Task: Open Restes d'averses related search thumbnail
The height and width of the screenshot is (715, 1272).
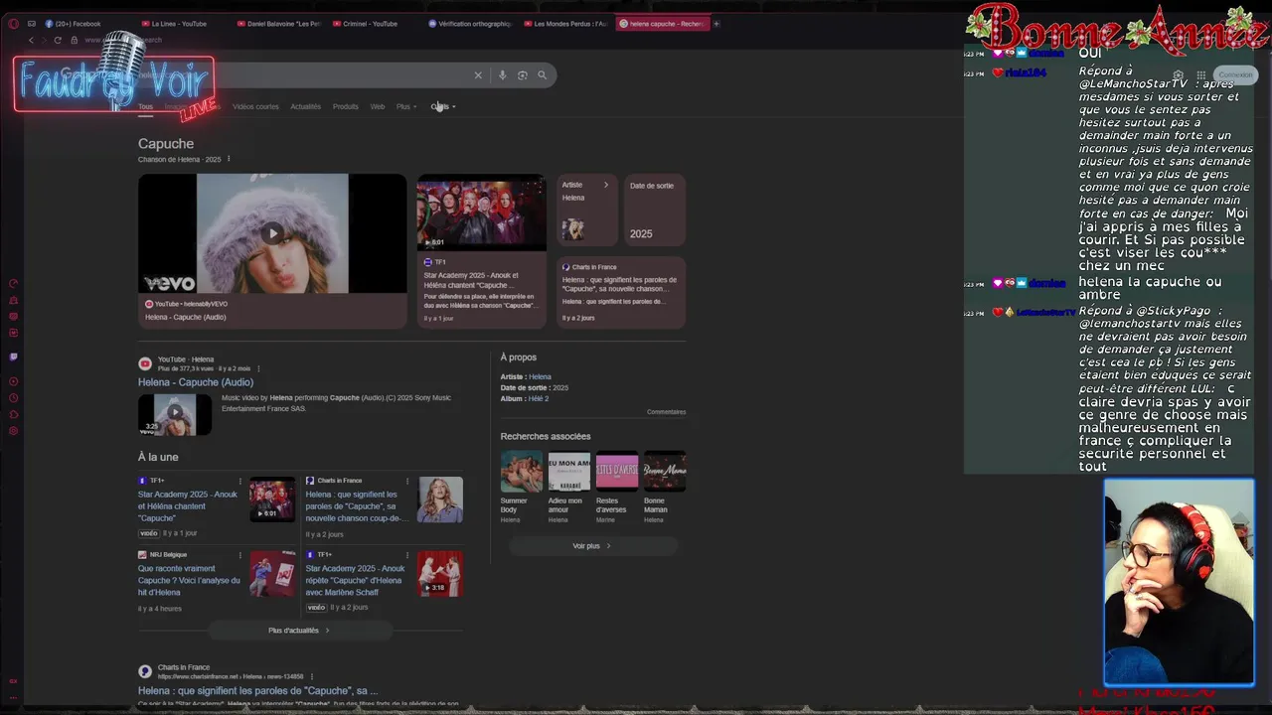Action: (x=617, y=471)
